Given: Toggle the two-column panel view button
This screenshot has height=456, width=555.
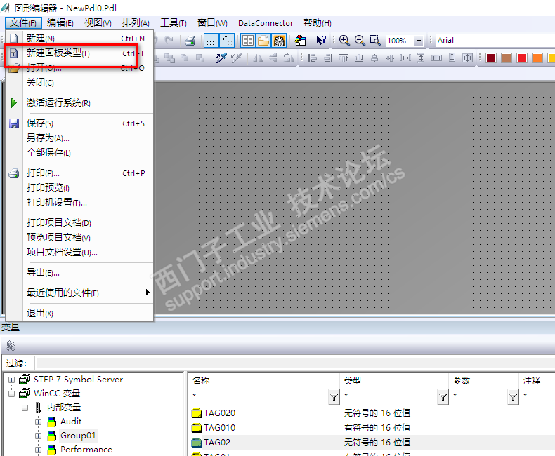Looking at the screenshot, I should (248, 40).
